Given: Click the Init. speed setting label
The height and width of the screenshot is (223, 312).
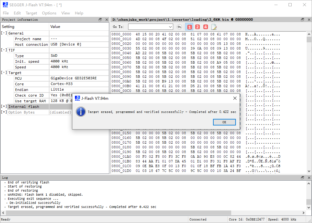Looking at the screenshot, I should 27,61.
